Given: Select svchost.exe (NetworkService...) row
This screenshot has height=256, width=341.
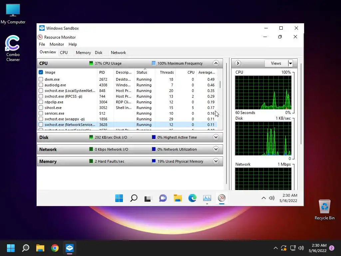Looking at the screenshot, I should (128, 125).
